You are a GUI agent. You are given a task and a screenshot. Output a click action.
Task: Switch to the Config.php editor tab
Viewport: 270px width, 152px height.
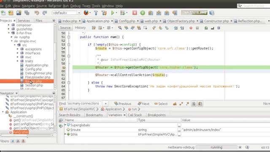tap(127, 21)
